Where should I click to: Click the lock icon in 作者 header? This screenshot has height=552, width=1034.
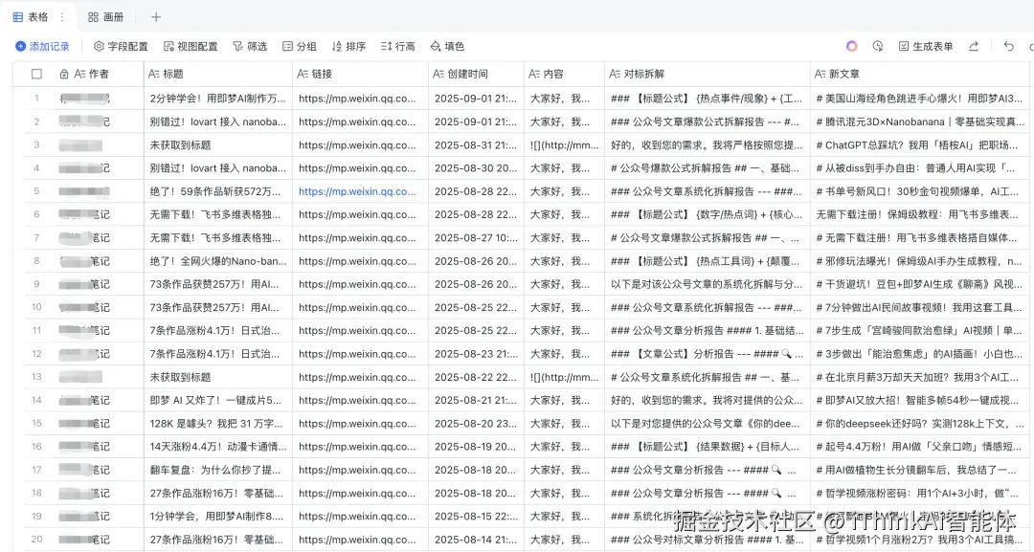(64, 74)
